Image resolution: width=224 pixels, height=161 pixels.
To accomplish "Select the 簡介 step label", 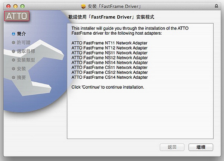I will [21, 34].
